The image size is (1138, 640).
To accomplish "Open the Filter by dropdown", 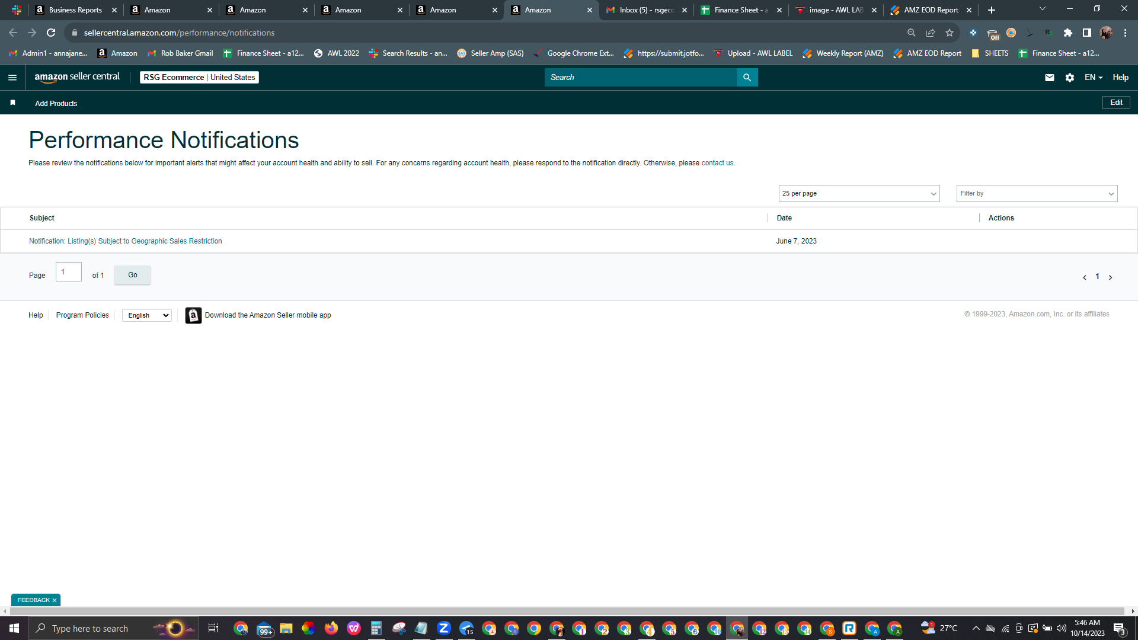I will [1037, 193].
